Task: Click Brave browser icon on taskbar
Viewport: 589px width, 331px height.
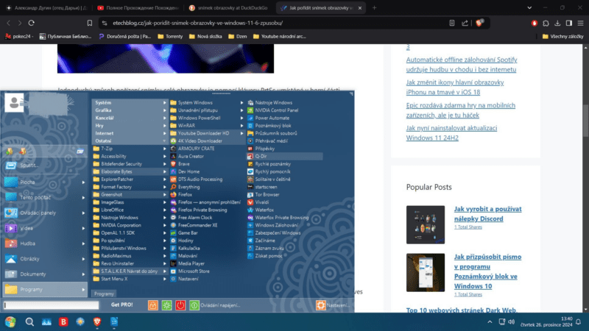Action: [97, 321]
